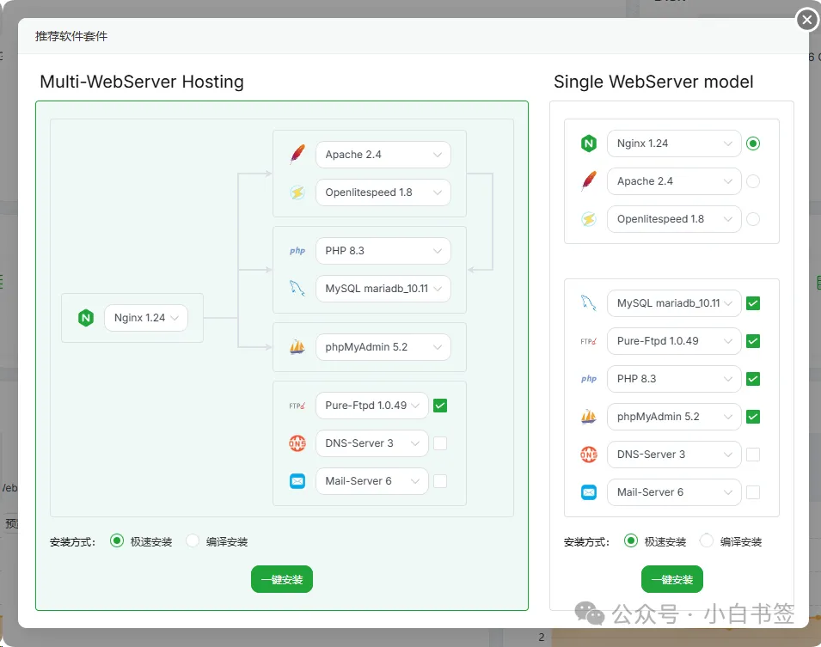
Task: Click the Openlitespeed icon in Multi-WebServer panel
Action: coord(297,192)
